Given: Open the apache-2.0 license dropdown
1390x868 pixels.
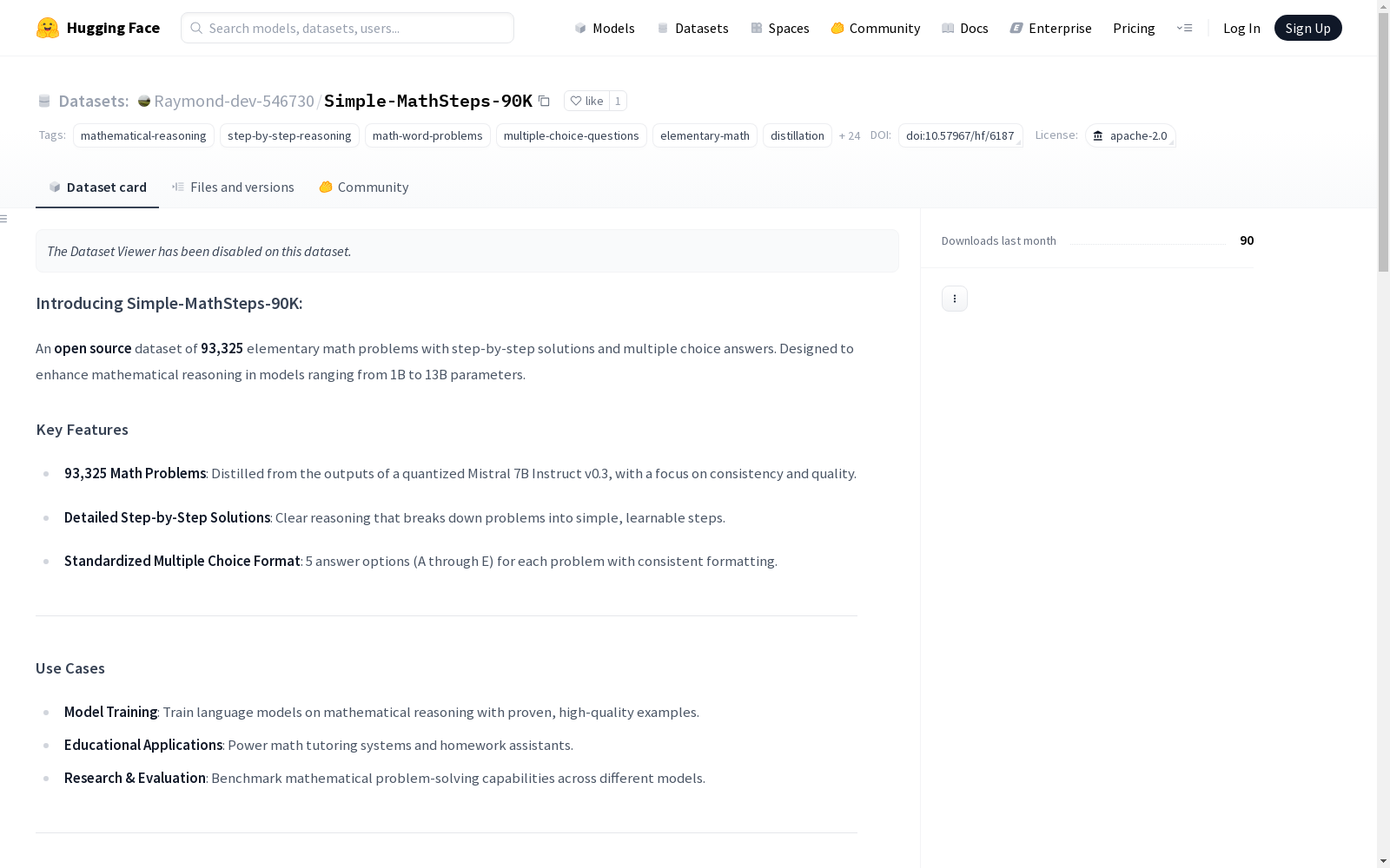Looking at the screenshot, I should 1130,135.
